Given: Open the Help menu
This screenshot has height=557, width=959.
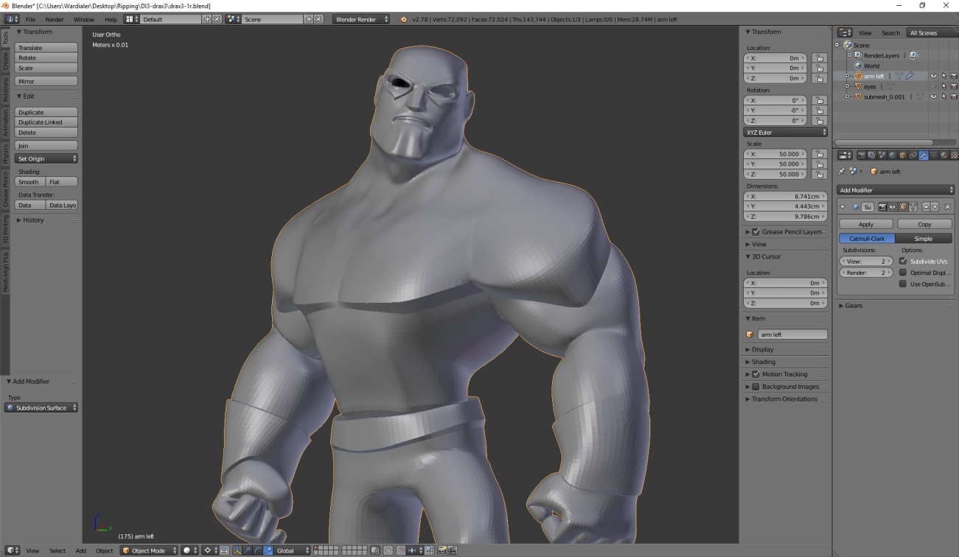Looking at the screenshot, I should click(111, 19).
